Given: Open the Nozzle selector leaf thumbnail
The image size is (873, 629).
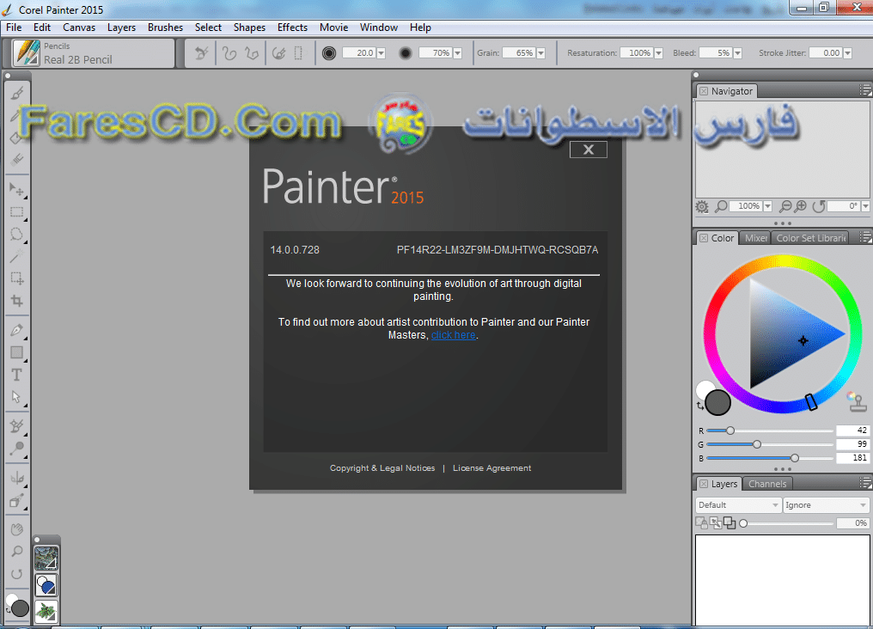Looking at the screenshot, I should (46, 611).
